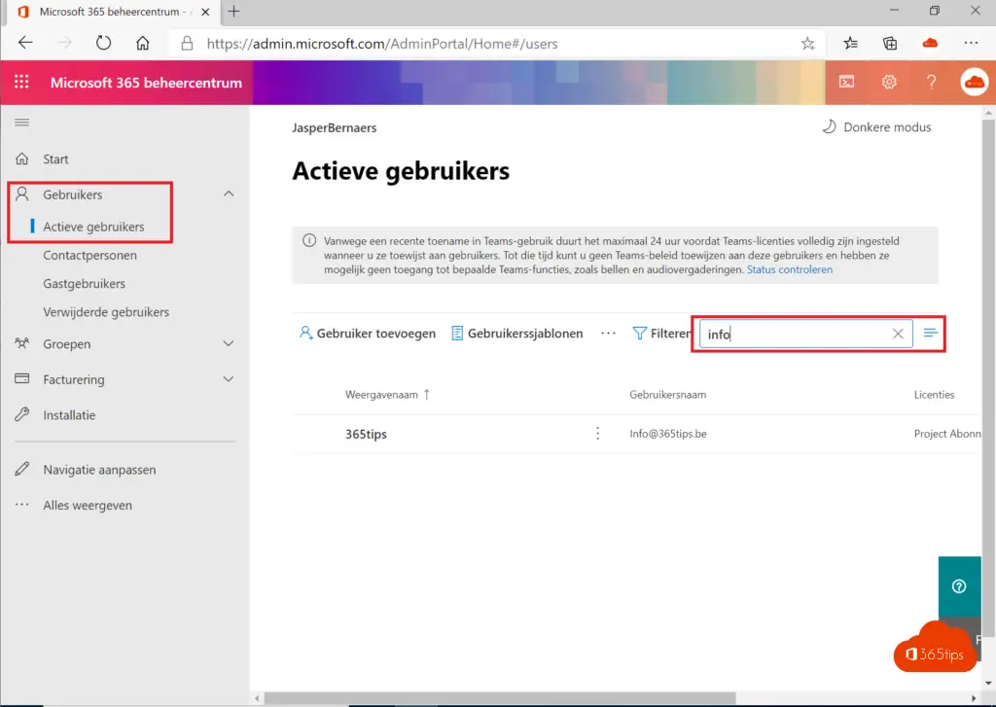This screenshot has height=707, width=996.
Task: Sort by Weergavenaam column
Action: (387, 395)
